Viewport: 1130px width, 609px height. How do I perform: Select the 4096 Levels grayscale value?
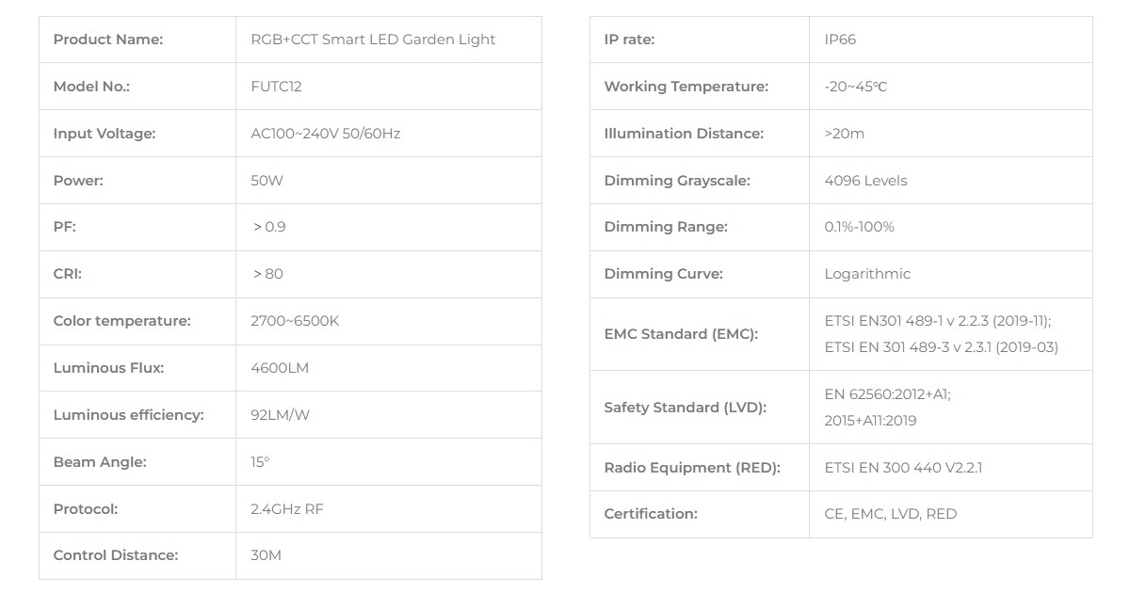pos(865,181)
